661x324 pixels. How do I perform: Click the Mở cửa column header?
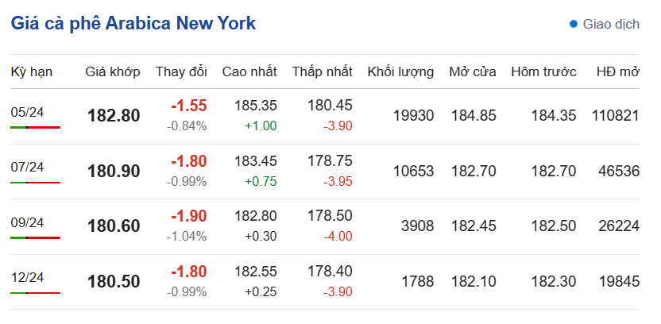point(473,71)
